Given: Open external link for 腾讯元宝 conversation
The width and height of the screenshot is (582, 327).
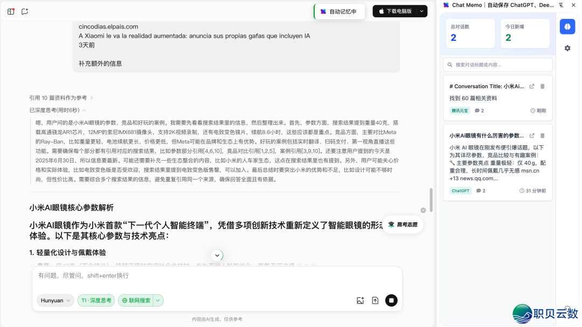Looking at the screenshot, I should click(532, 86).
